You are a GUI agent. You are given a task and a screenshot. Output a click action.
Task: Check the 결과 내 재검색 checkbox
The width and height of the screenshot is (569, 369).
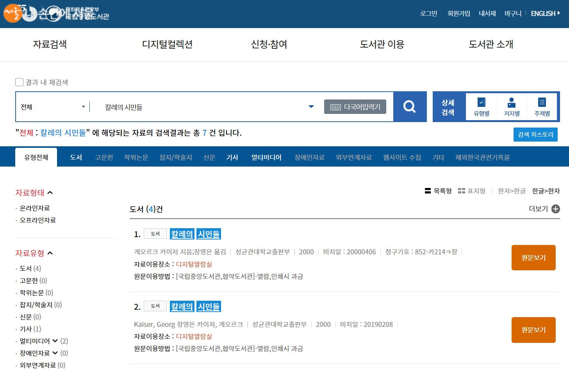tap(19, 82)
